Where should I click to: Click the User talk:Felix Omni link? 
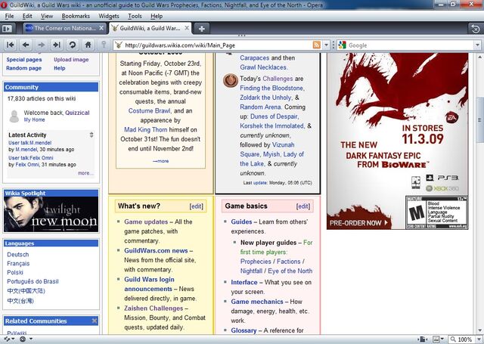point(31,158)
